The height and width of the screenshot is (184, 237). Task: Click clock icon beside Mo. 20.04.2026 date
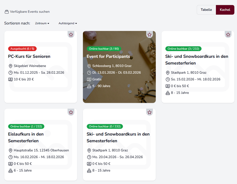(x=89, y=157)
